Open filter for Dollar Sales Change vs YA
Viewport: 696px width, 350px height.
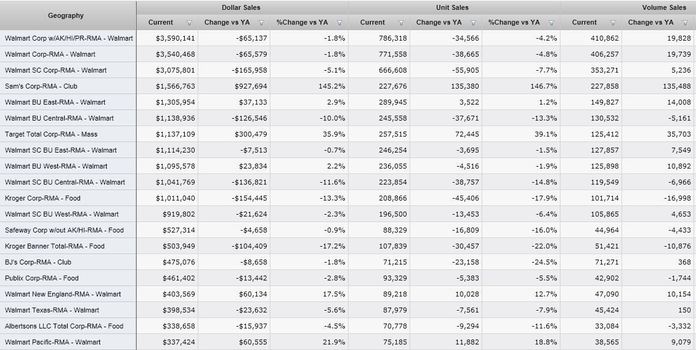(261, 23)
